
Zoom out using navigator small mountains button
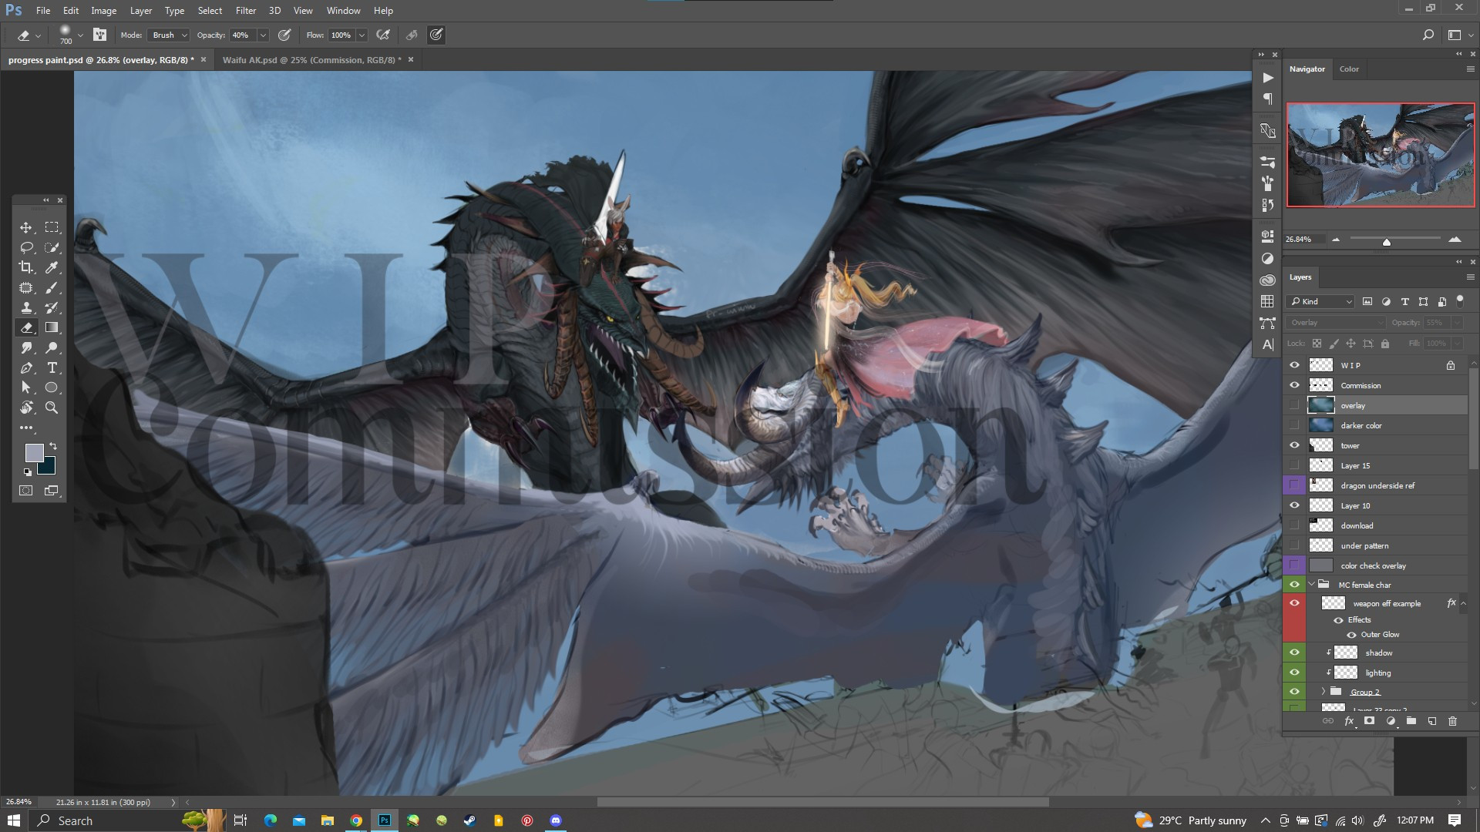1336,240
